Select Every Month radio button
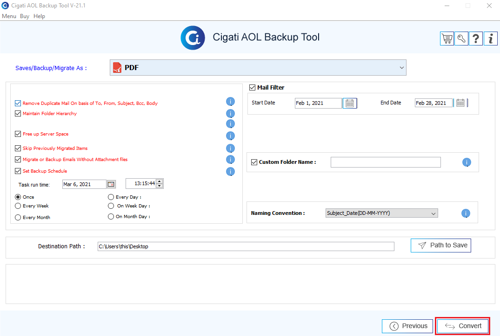Screen dimensions: 500x336 tap(18, 217)
